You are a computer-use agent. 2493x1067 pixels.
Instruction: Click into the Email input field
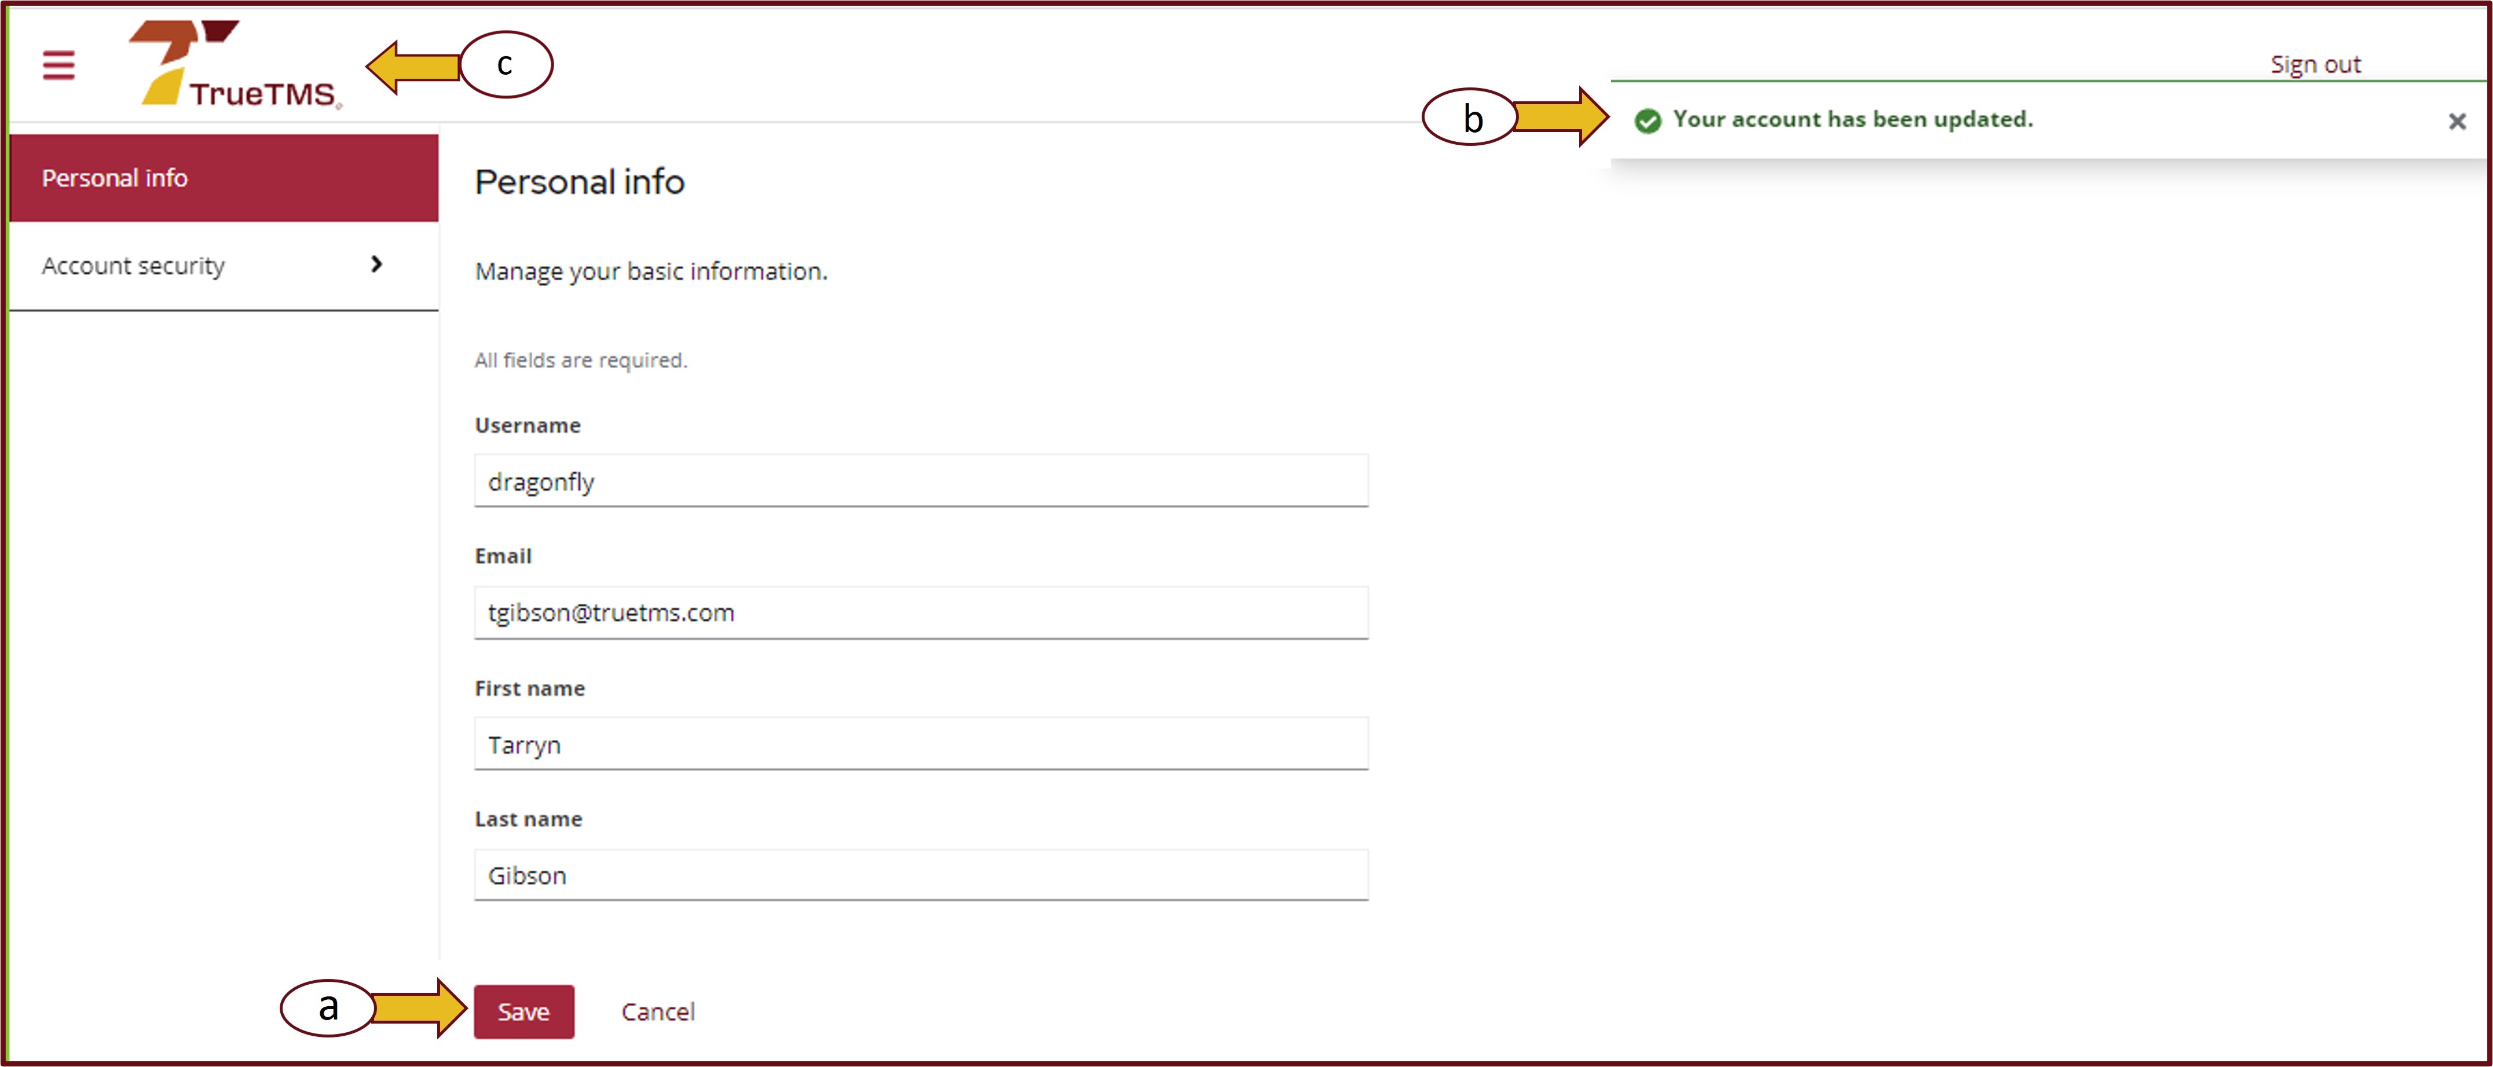920,613
